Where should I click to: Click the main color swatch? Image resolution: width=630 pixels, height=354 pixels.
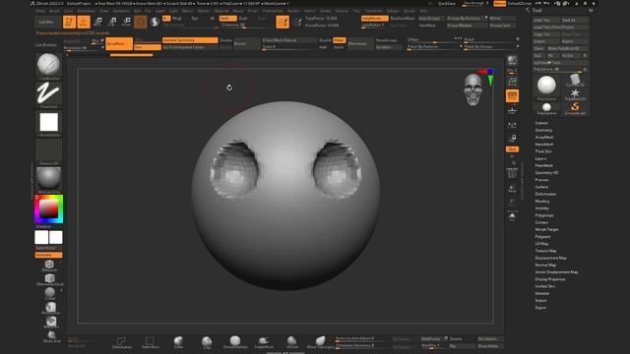[56, 237]
